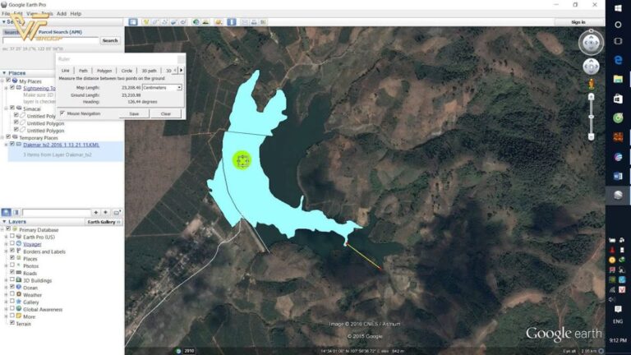
Task: Click the planets switcher toolbar icon
Action: pyautogui.click(x=219, y=22)
